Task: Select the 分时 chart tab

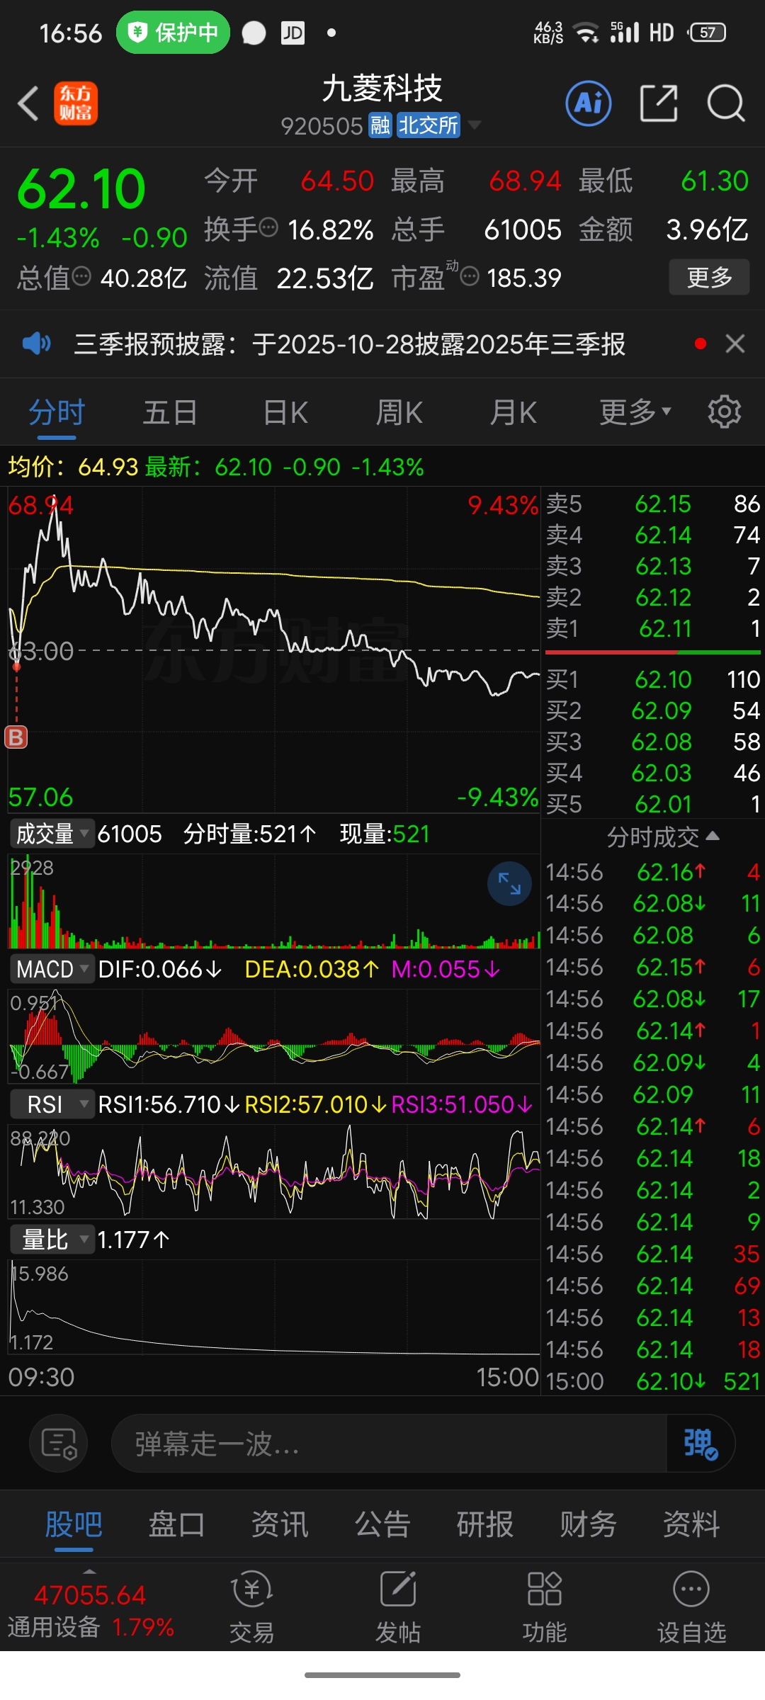Action: 57,412
